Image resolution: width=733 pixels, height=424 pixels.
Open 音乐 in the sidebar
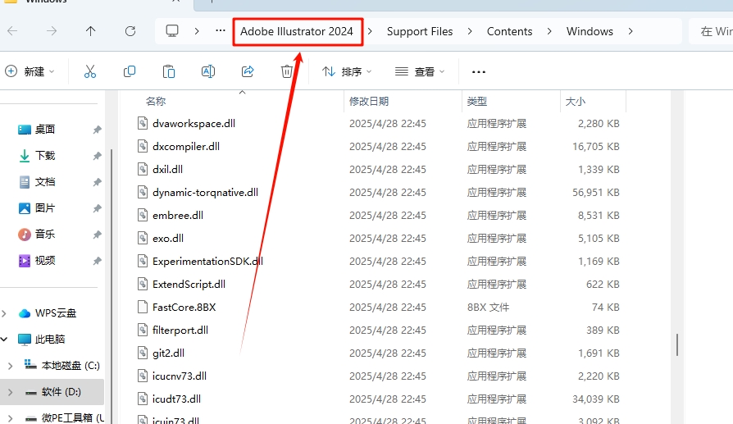(x=45, y=235)
